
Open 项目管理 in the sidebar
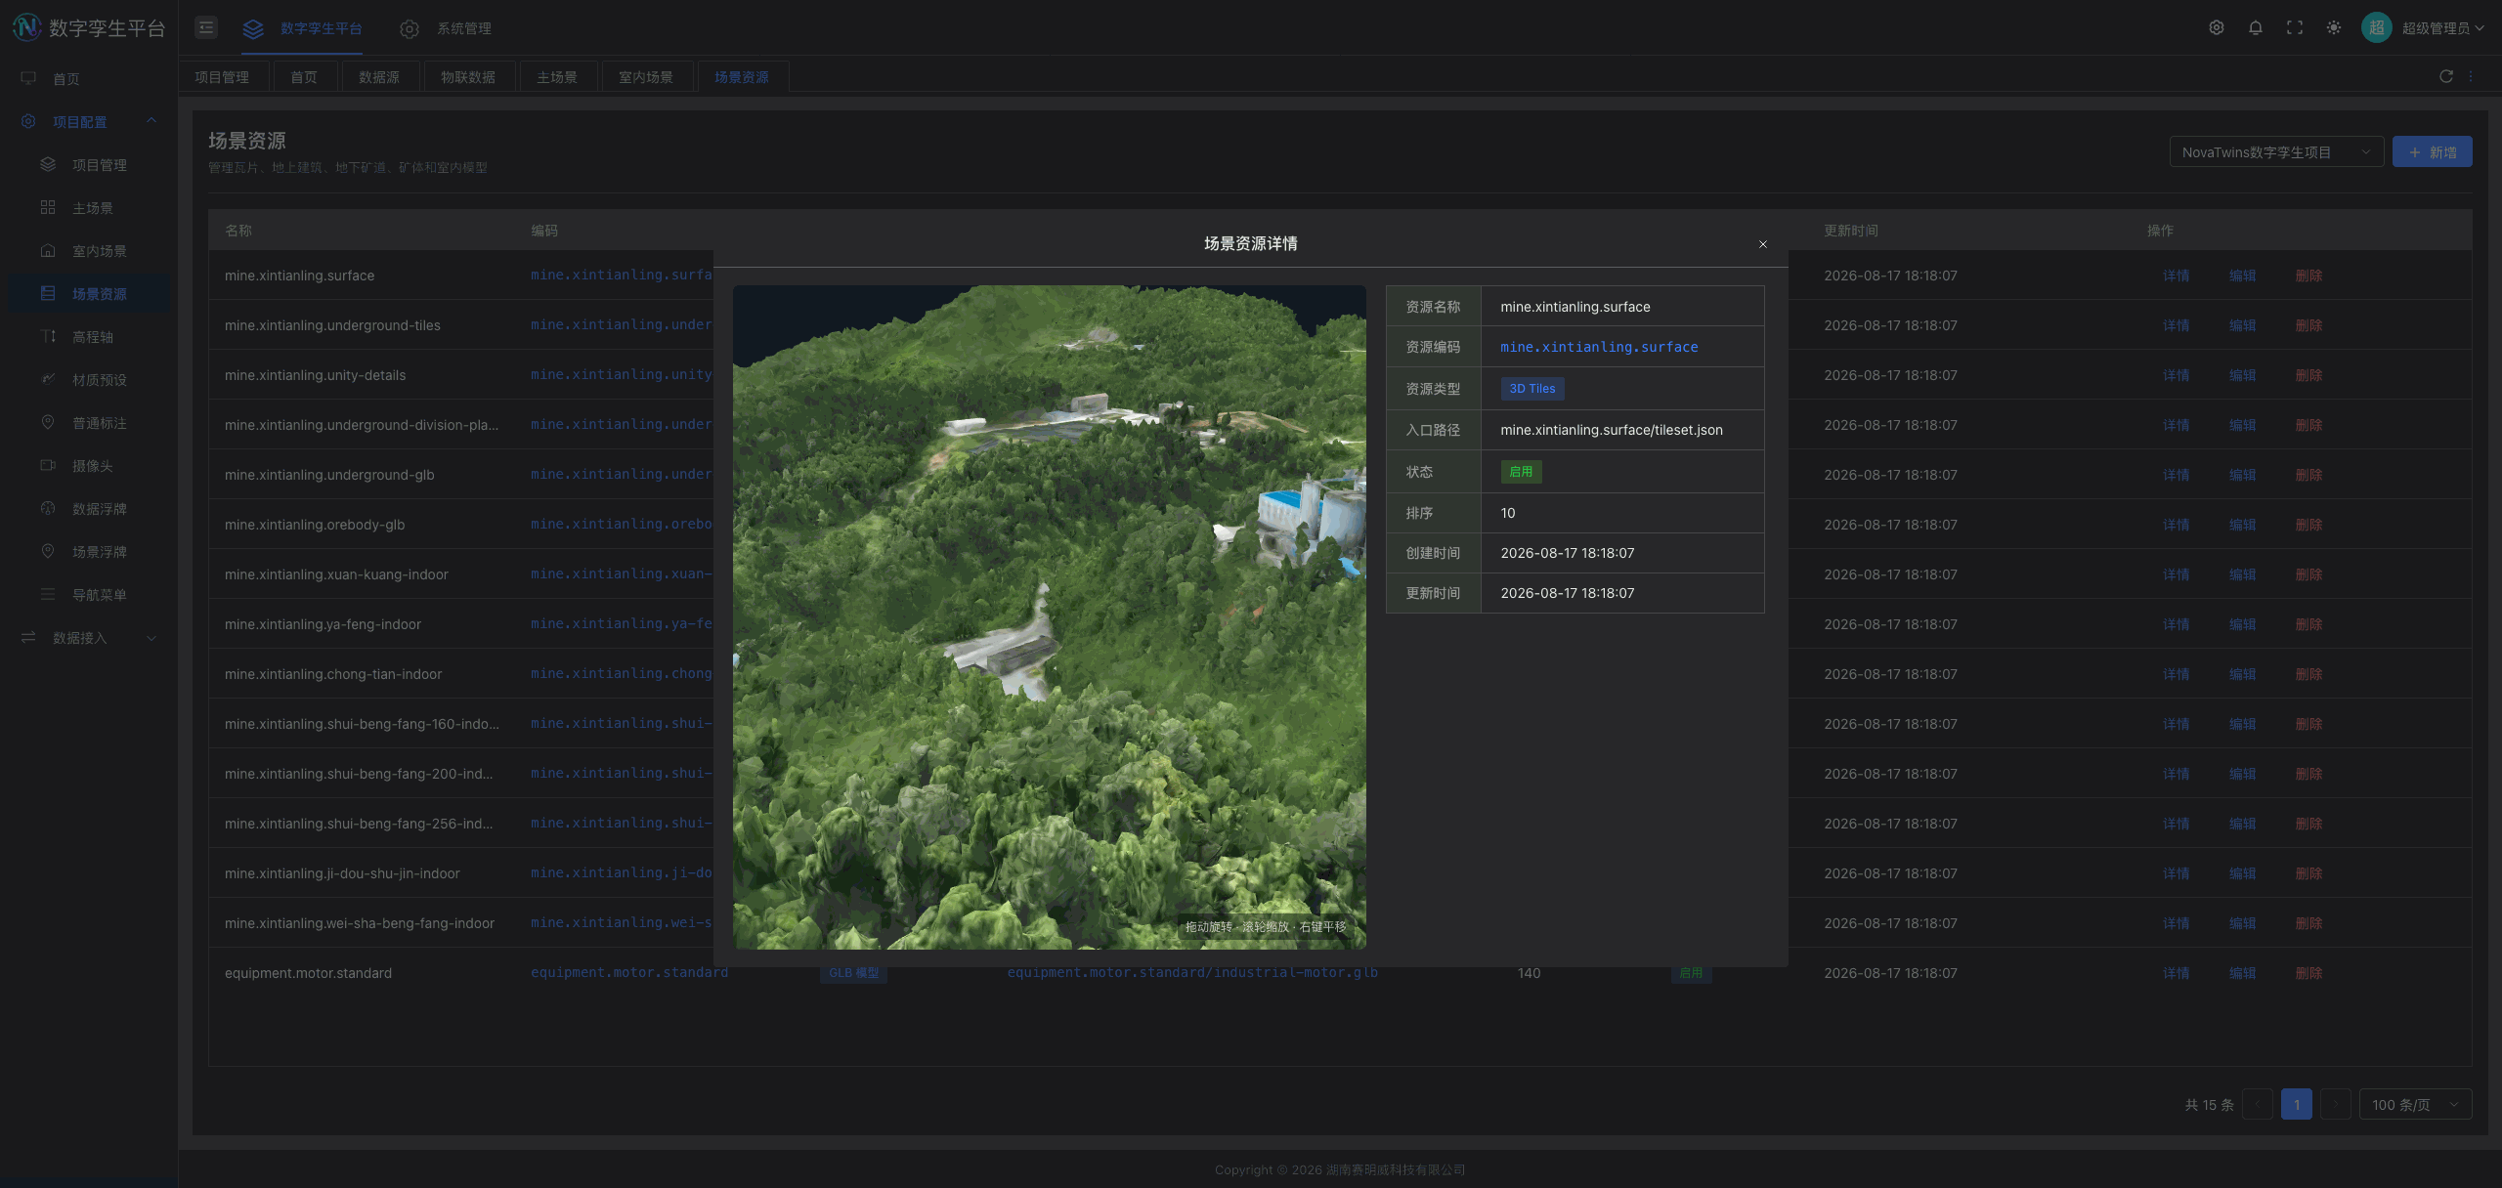[89, 164]
